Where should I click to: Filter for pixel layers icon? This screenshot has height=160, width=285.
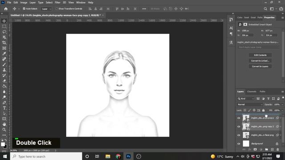tap(258, 99)
